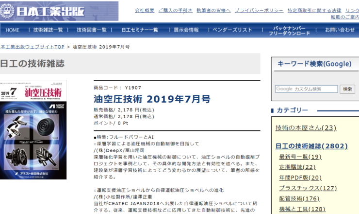
Task: Focus the Google カスタム検索 input field
Action: 306,89
